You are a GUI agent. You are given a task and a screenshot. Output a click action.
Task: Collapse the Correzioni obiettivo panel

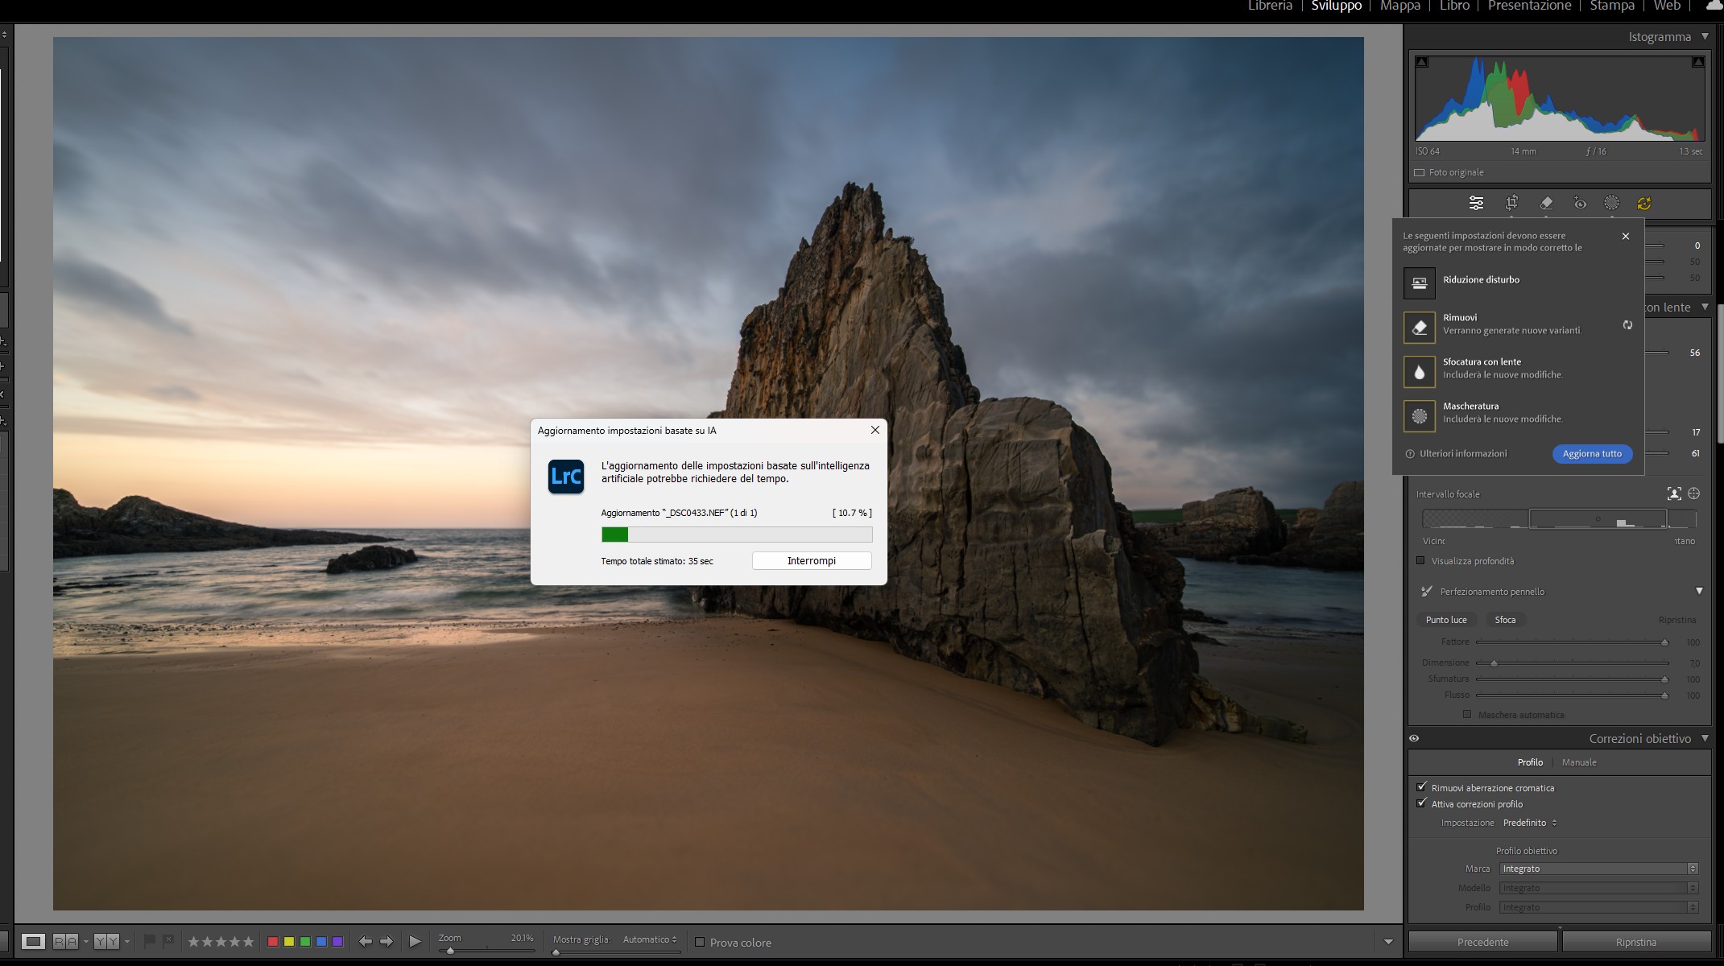click(x=1705, y=738)
